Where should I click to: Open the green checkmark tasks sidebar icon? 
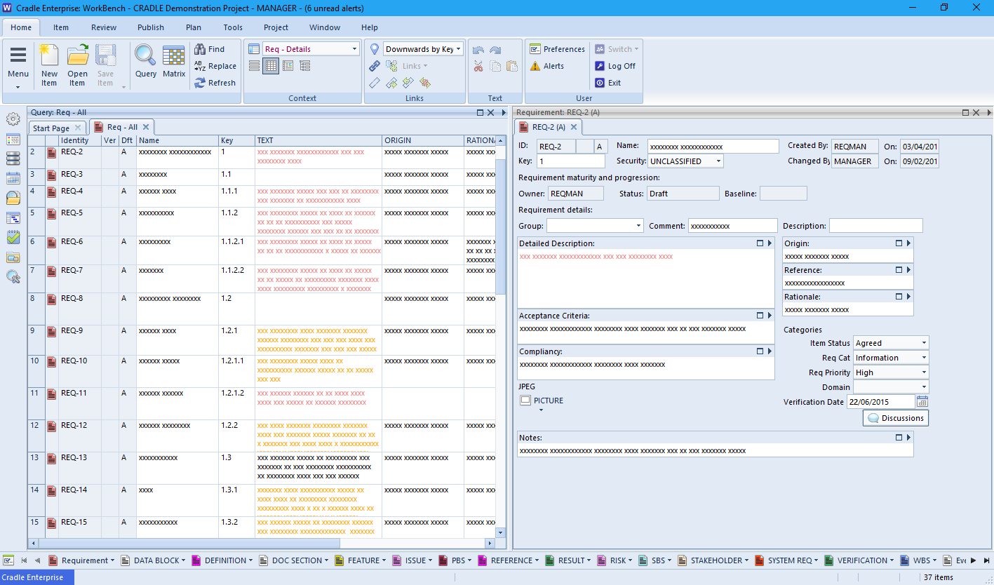tap(13, 238)
